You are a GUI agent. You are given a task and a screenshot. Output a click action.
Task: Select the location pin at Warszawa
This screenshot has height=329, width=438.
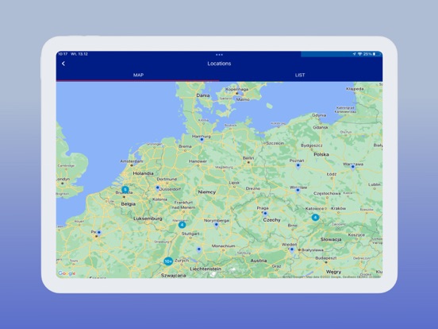click(353, 167)
